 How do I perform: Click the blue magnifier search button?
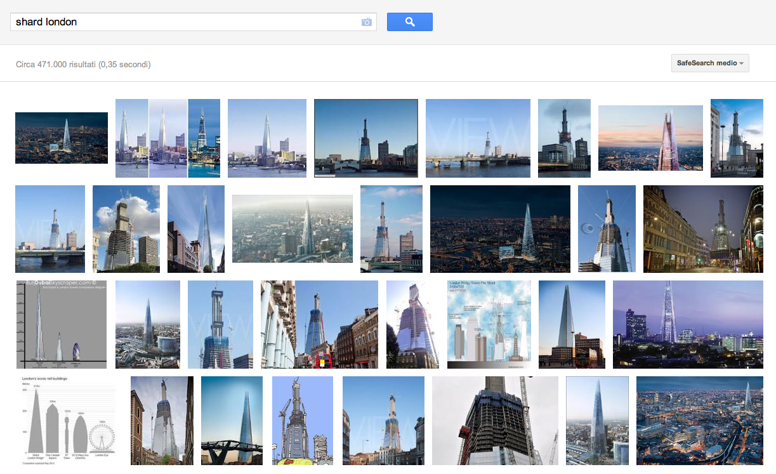point(410,22)
